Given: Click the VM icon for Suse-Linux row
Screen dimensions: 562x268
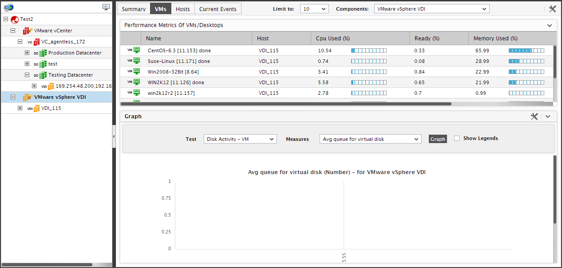Looking at the screenshot, I should pyautogui.click(x=137, y=61).
